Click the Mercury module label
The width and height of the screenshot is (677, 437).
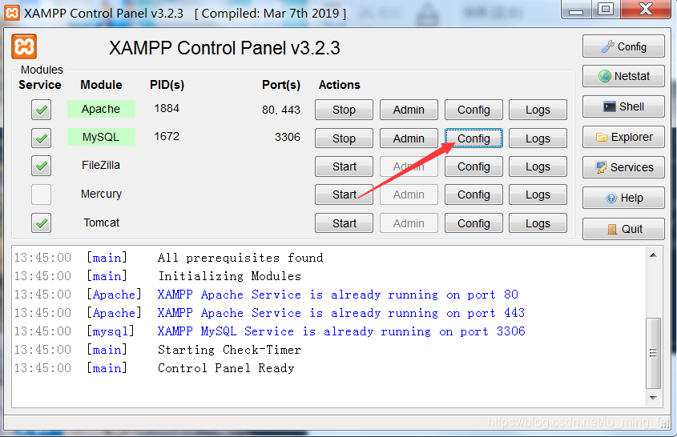[x=101, y=194]
